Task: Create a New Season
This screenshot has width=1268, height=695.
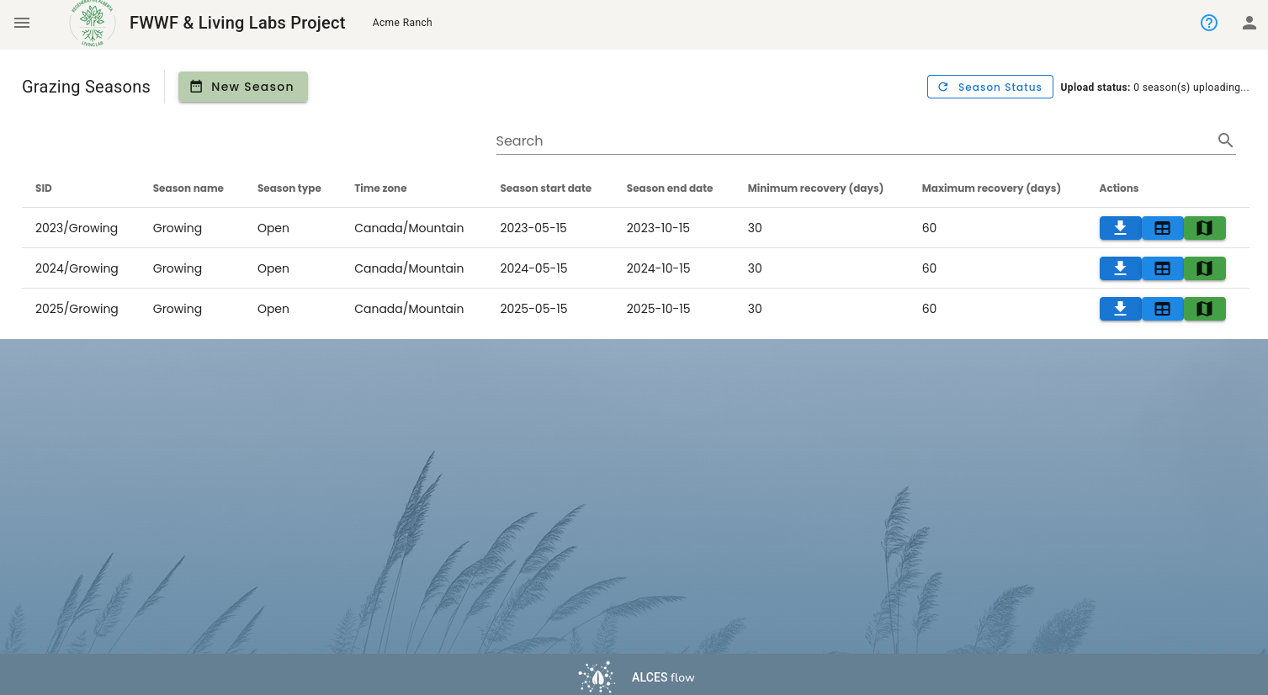Action: (243, 87)
